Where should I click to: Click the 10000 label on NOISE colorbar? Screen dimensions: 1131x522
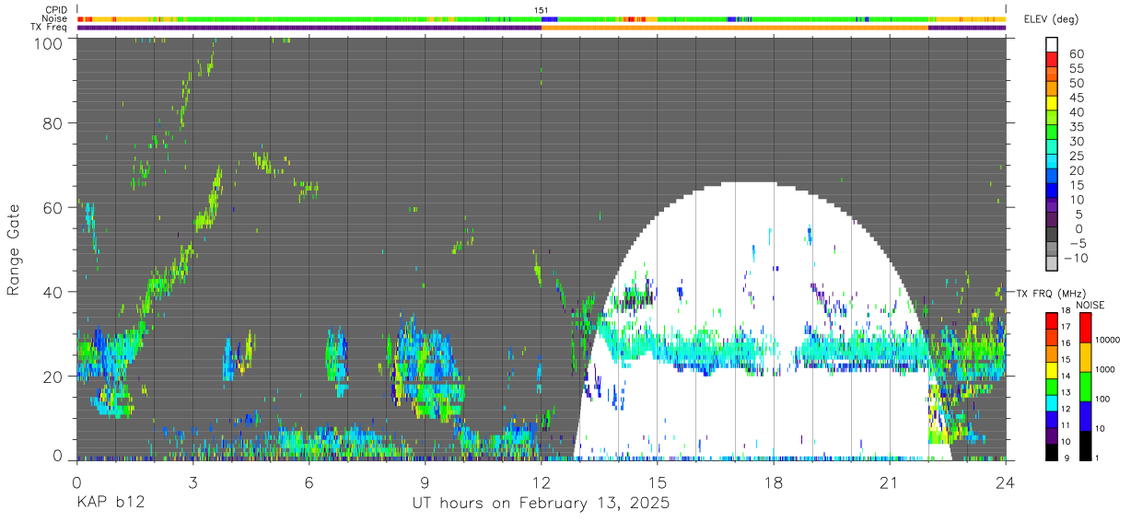1107,340
